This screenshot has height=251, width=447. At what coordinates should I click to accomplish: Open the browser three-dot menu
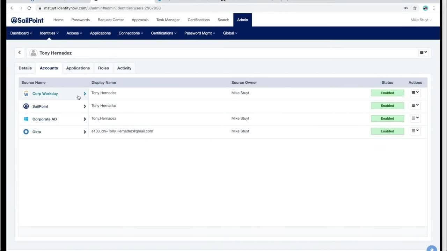434,8
